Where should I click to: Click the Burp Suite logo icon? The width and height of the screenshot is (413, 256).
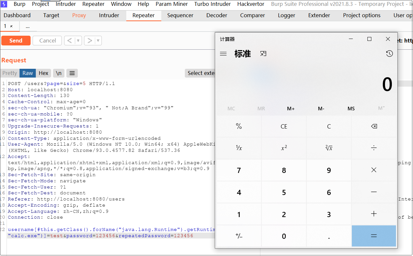coord(4,4)
